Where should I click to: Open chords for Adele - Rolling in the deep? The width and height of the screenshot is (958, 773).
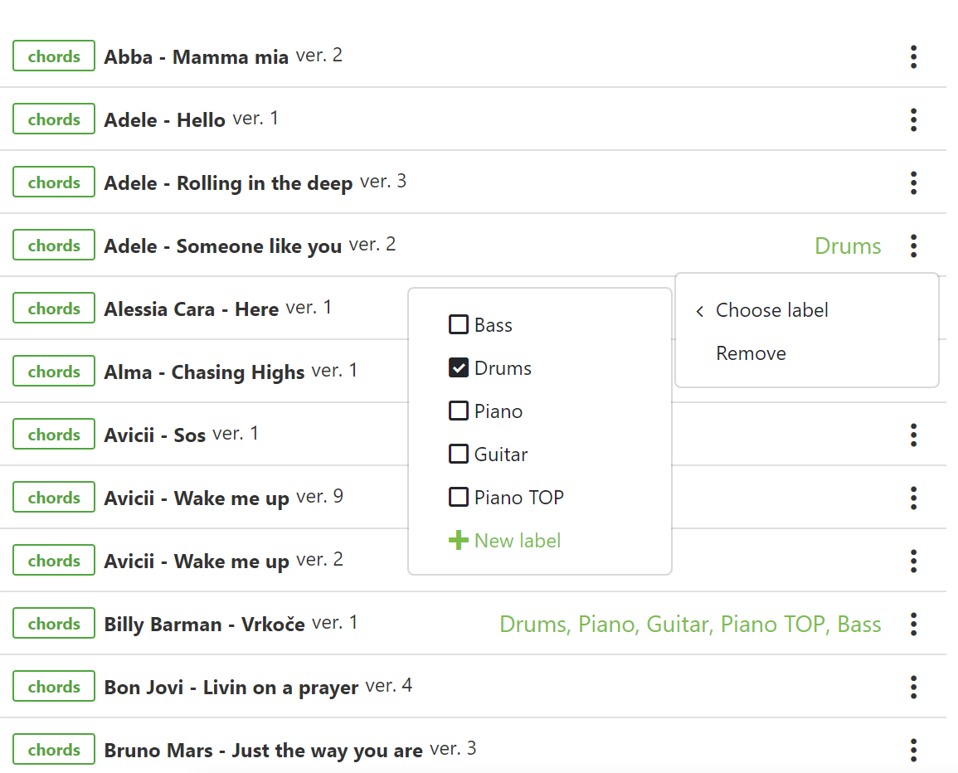tap(53, 182)
